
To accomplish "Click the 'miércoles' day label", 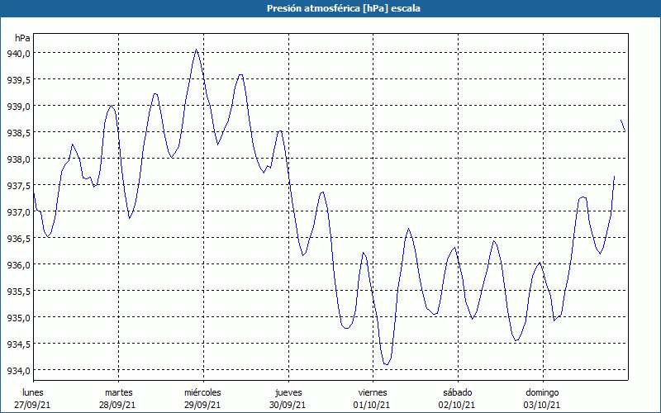I will [x=202, y=392].
